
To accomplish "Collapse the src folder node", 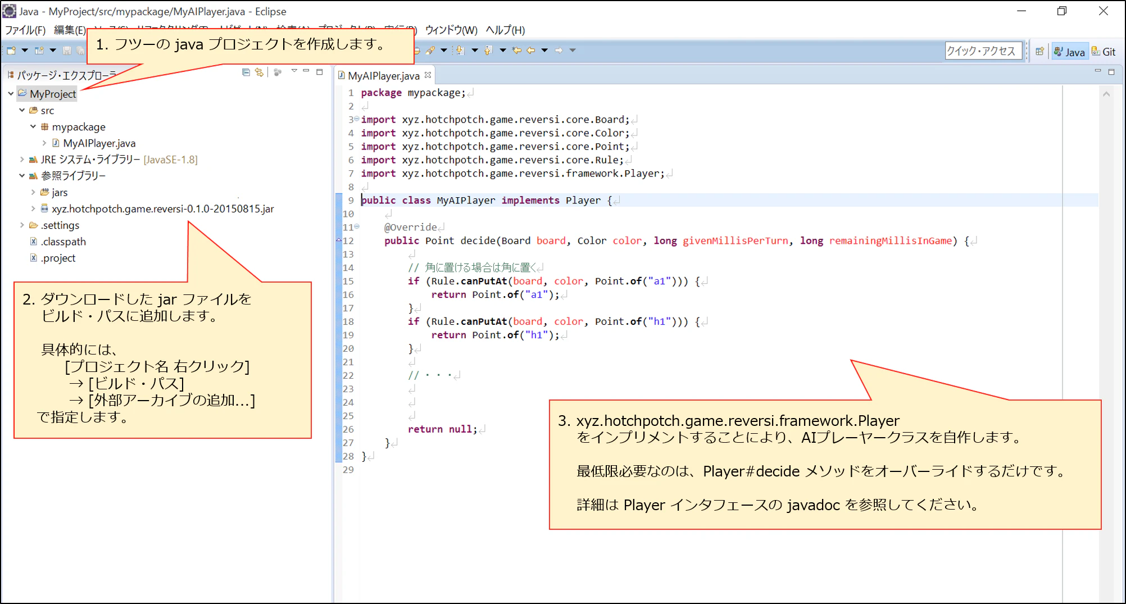I will (x=22, y=110).
